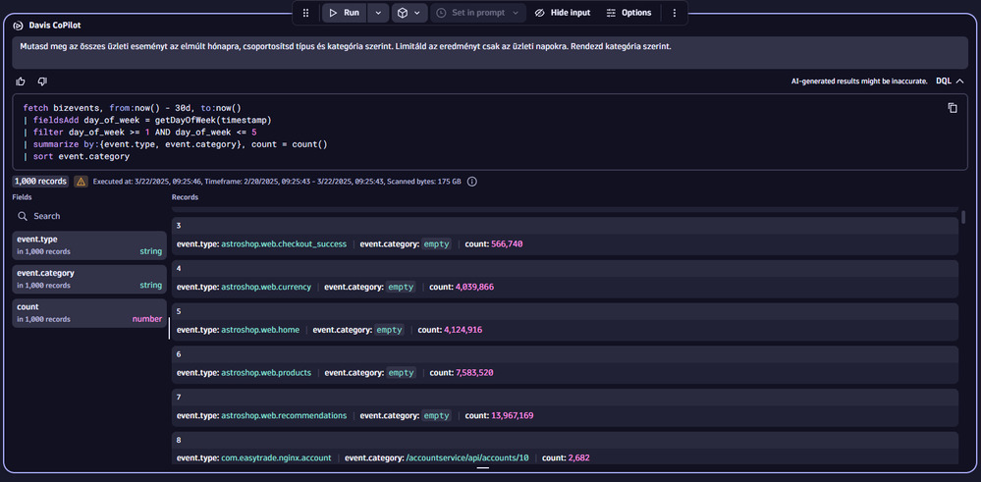
Task: Grab the six-dot drag handle in toolbar
Action: click(305, 13)
